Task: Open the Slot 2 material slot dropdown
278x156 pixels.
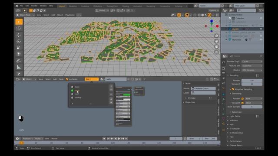Action: click(92, 79)
